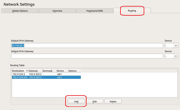The image size is (180, 110).
Task: Focus the Default IPv6 Gateway field
Action: point(87,56)
